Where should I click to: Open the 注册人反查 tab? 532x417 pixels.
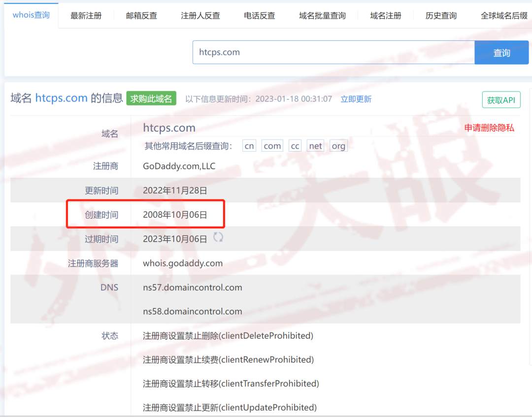pyautogui.click(x=200, y=15)
